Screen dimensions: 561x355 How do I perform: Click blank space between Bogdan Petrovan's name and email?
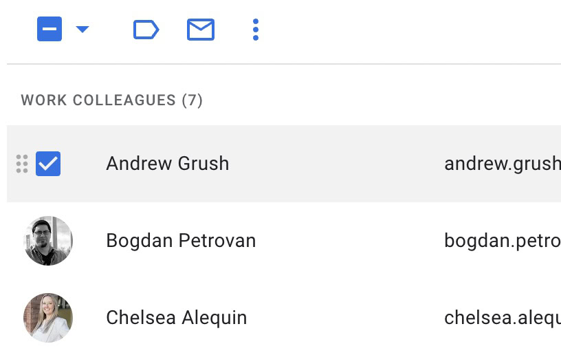351,241
